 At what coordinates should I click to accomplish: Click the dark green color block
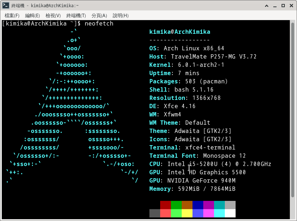coord(176,205)
